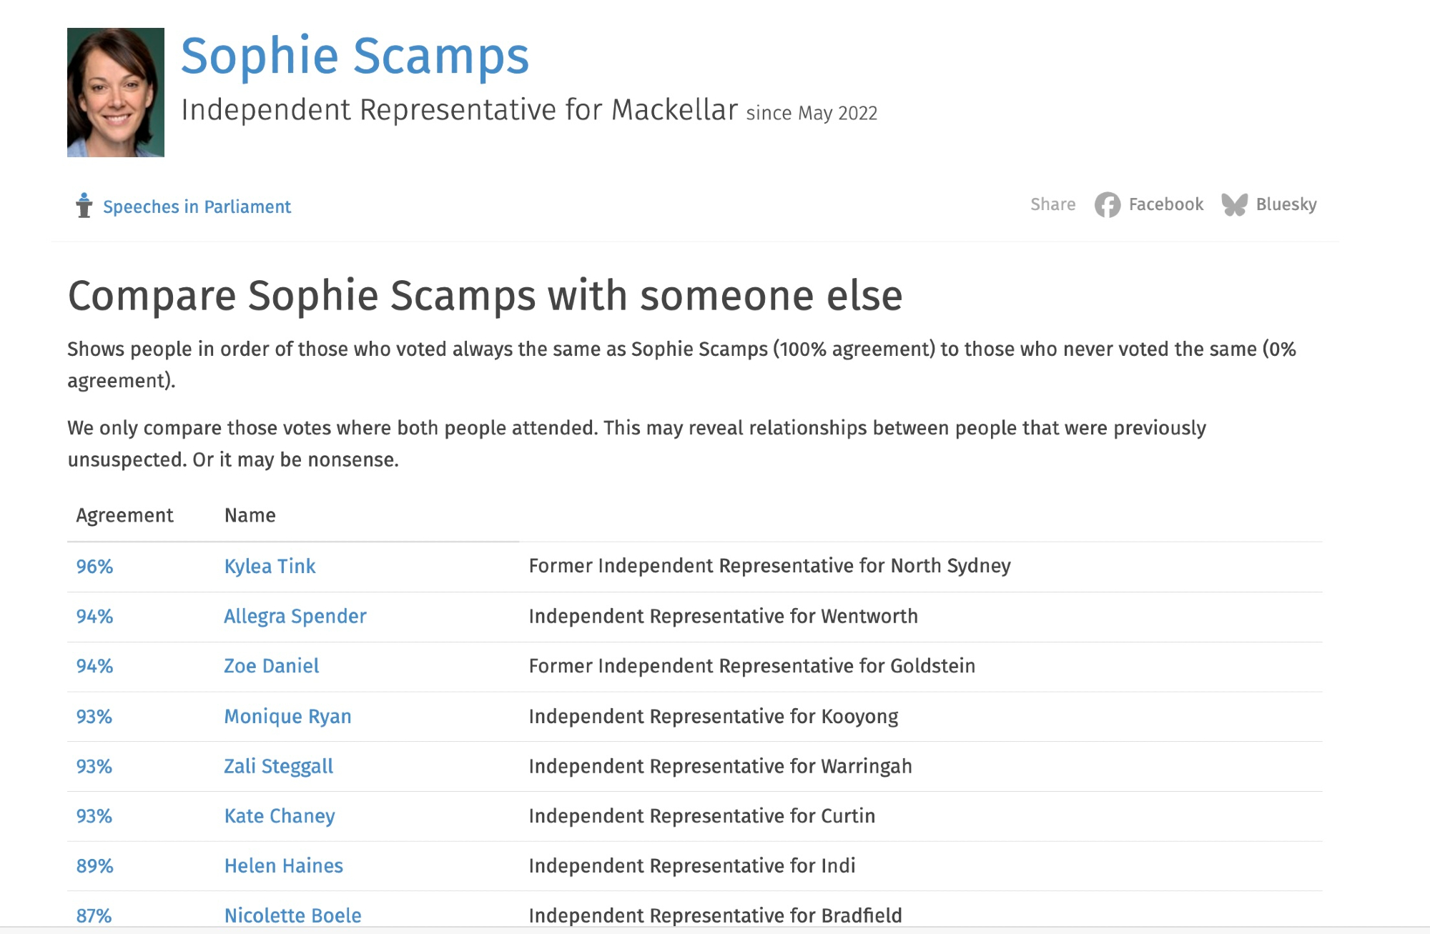Image resolution: width=1430 pixels, height=934 pixels.
Task: Open Nicolette Boele's profile link
Action: (x=292, y=915)
